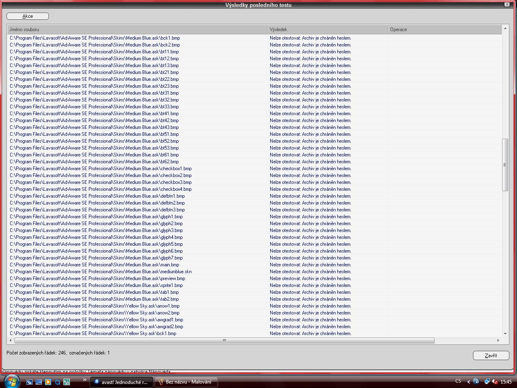This screenshot has height=388, width=517.
Task: Open the network connection tray icon
Action: coord(487,381)
